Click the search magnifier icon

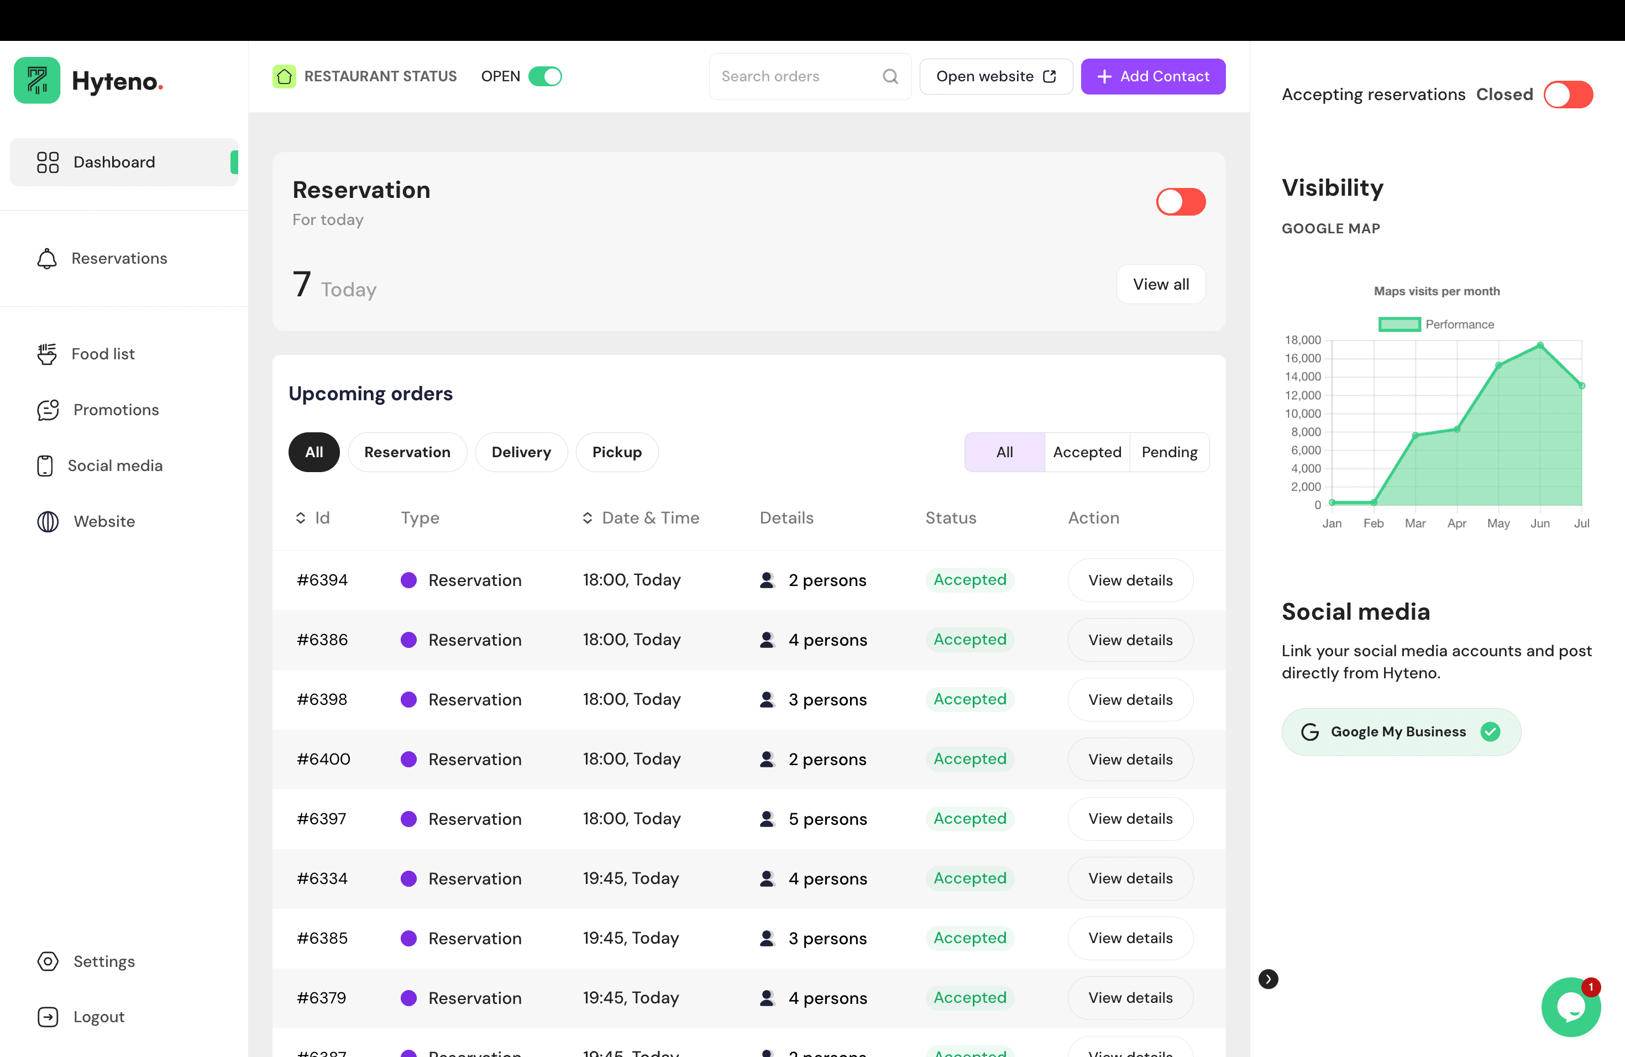(x=890, y=76)
